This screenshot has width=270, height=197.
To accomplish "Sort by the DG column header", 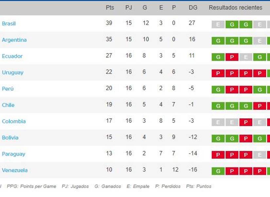I will 193,8.
